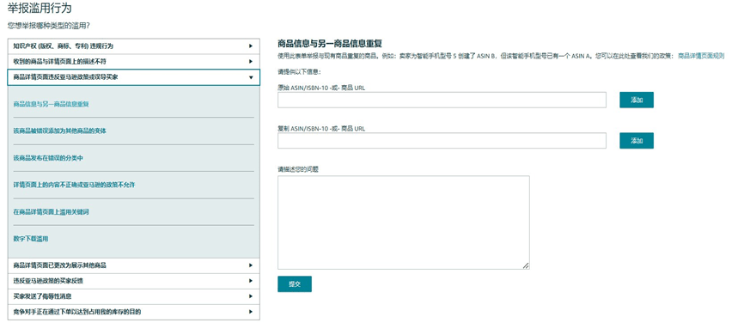The height and width of the screenshot is (329, 750).
Task: Open 商品详情页面规则 policy link
Action: pyautogui.click(x=701, y=56)
